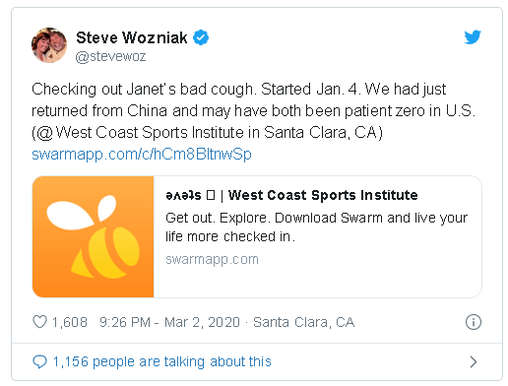Click the Swarm bee logo image
This screenshot has height=386, width=508.
tap(94, 236)
